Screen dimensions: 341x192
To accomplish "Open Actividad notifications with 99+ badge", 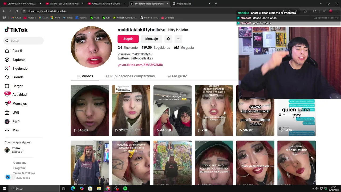I will point(19,95).
